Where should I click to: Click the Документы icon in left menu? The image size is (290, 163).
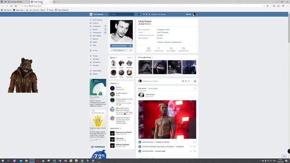[91, 62]
